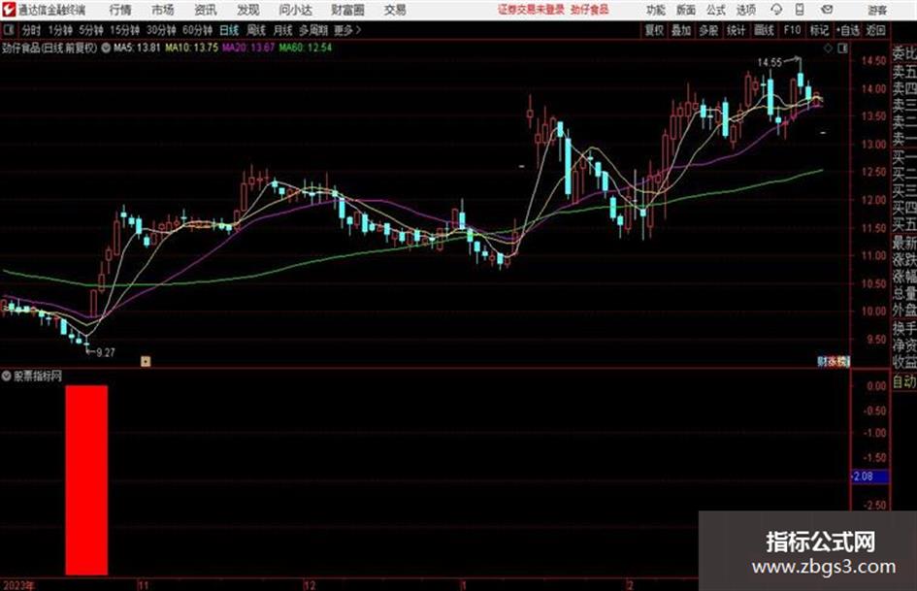Open the MA indicator dropdown arrow

[106, 48]
